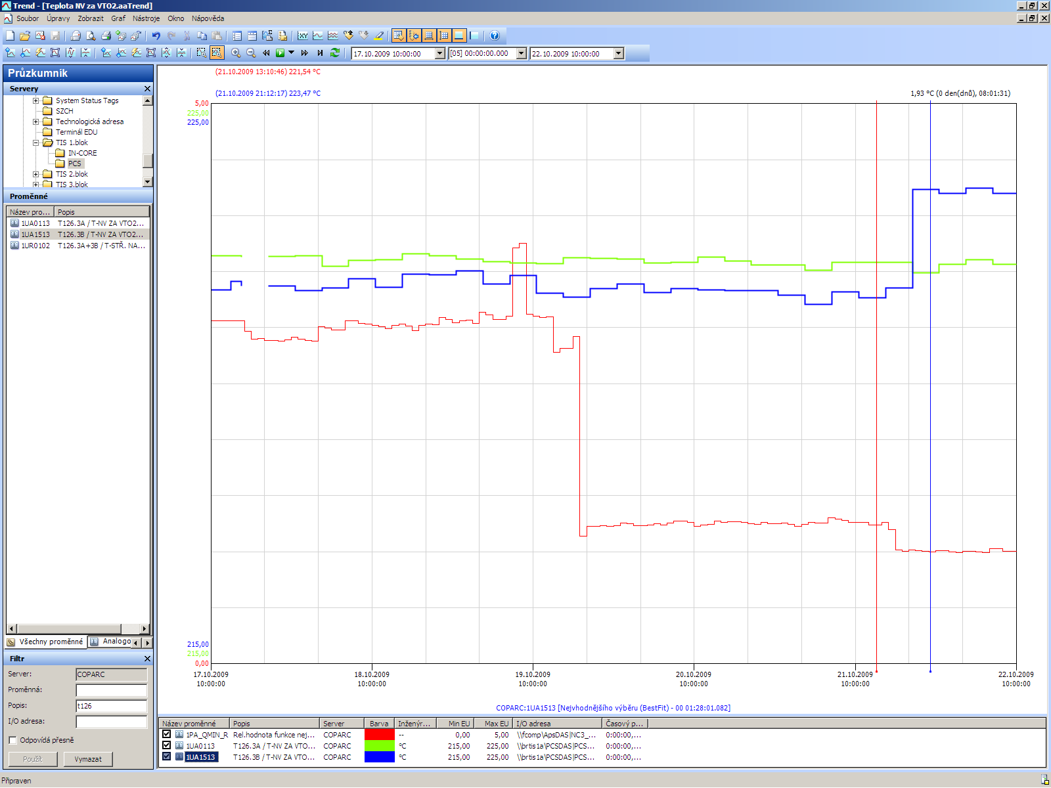Toggle the tag list pane button
1051x788 pixels.
pyautogui.click(x=458, y=35)
